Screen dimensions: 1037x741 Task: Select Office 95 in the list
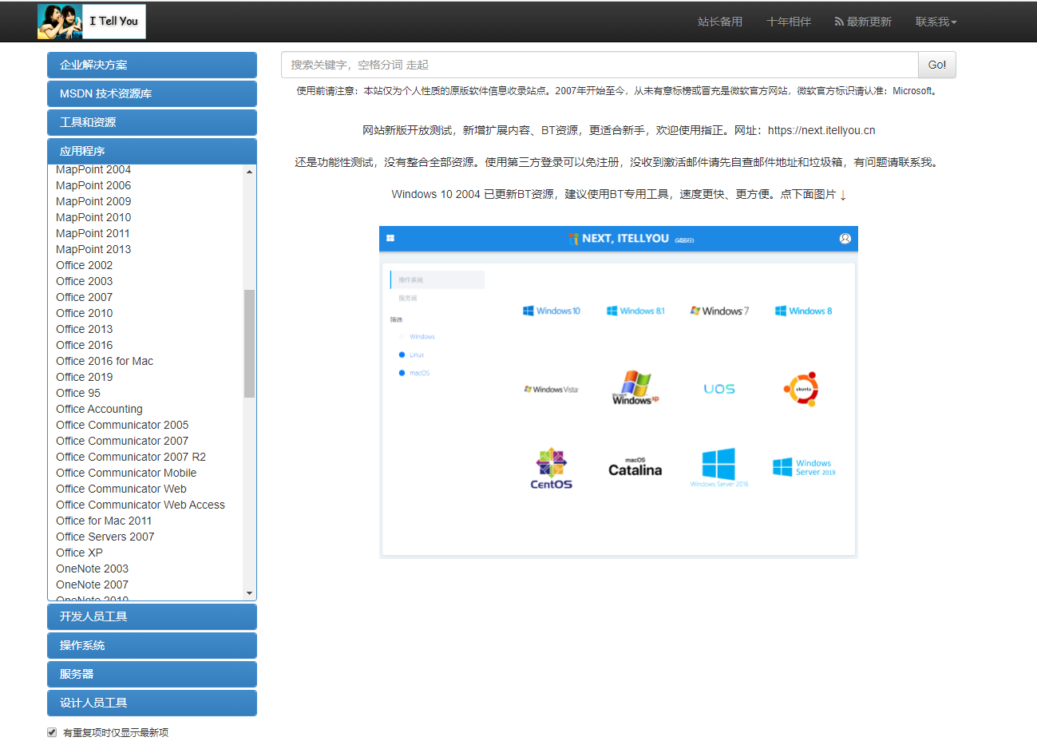(x=78, y=393)
